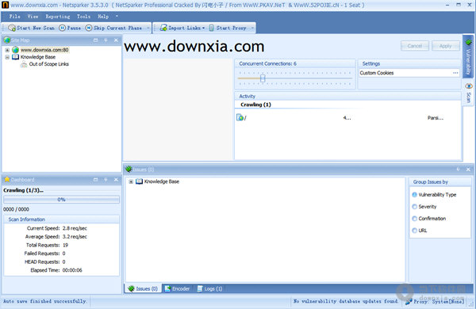476x309 pixels.
Task: Close the Site Map panel
Action: [116, 40]
